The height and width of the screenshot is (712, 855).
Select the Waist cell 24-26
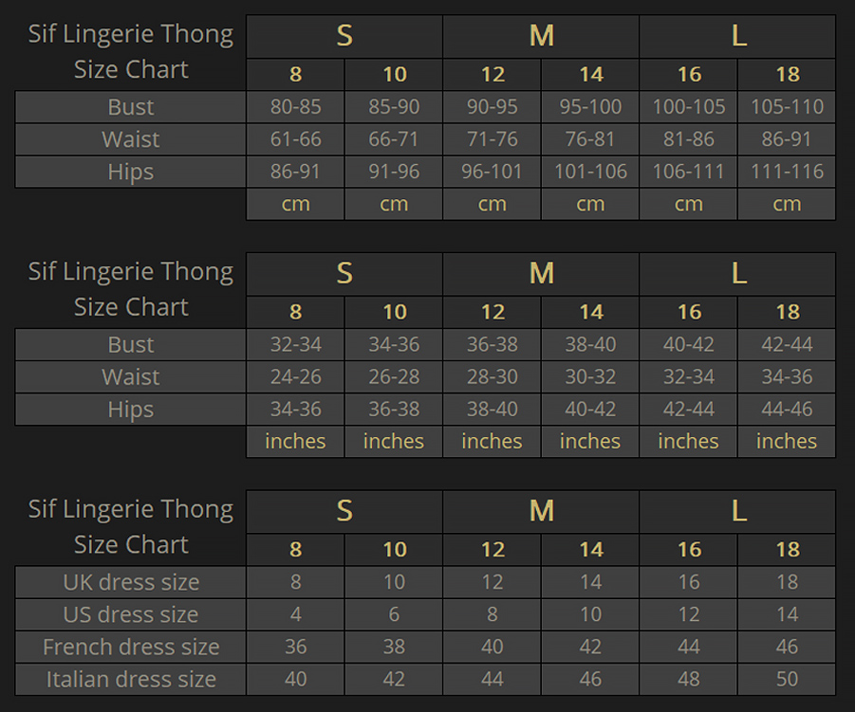click(x=295, y=377)
